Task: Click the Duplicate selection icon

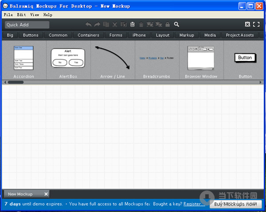Action: pyautogui.click(x=106, y=24)
